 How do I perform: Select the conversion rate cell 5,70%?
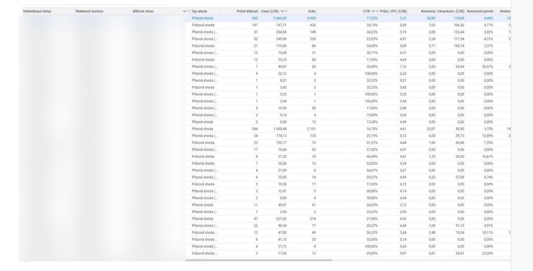click(488, 129)
